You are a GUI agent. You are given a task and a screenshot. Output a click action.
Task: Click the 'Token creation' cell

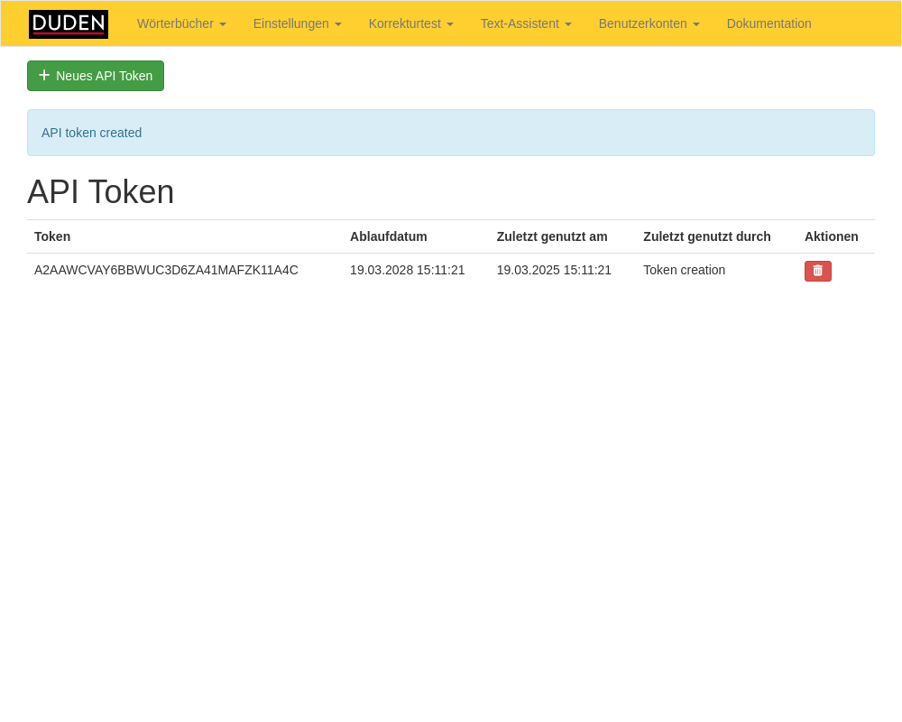pos(684,270)
